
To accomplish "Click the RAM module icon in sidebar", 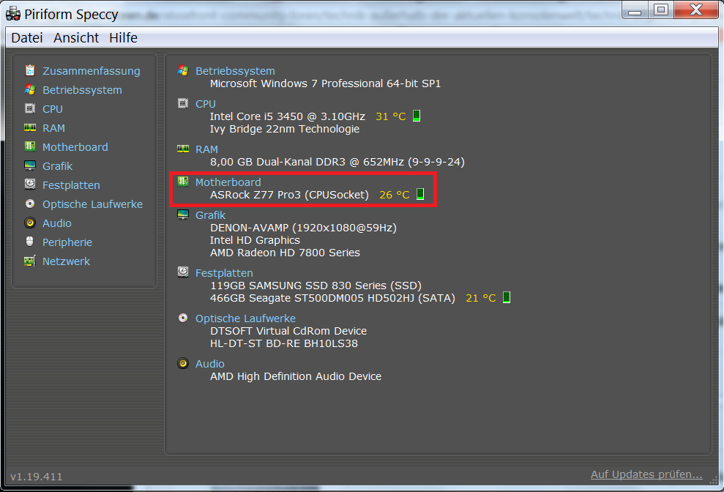I will point(30,127).
